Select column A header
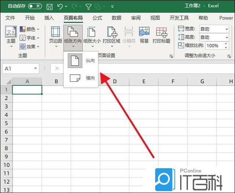The image size is (235, 193). [27, 82]
